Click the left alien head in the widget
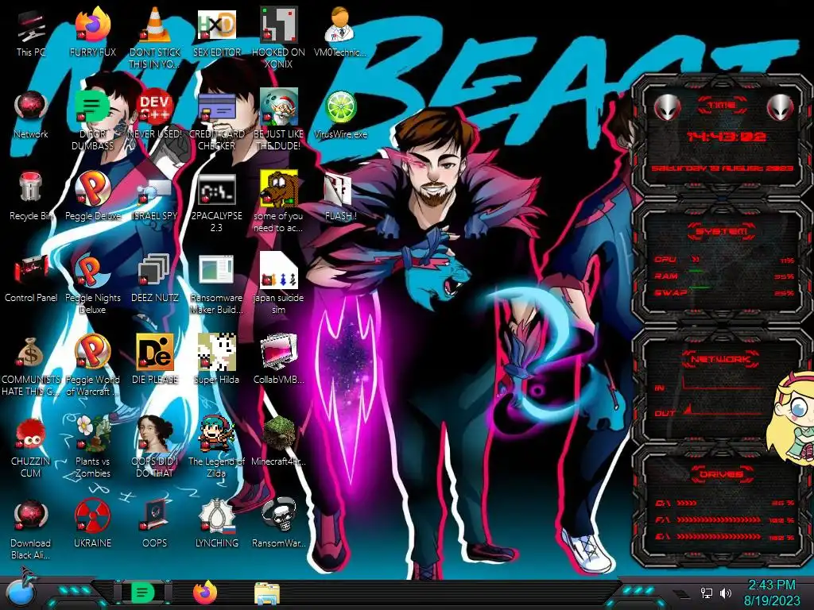Image resolution: width=814 pixels, height=610 pixels. 667,108
